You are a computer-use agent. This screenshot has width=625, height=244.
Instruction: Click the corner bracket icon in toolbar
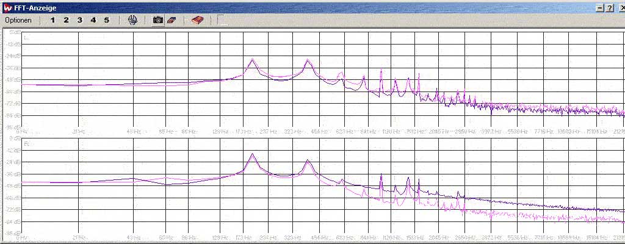pos(222,20)
